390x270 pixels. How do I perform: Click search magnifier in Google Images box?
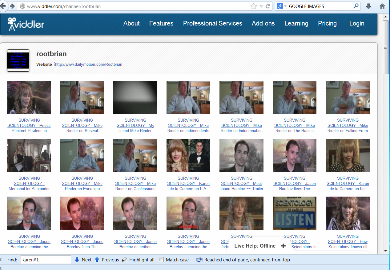tap(356, 6)
